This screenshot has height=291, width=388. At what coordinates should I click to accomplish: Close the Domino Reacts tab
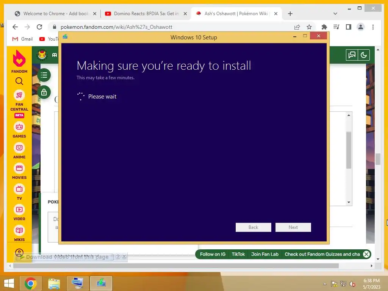click(185, 14)
